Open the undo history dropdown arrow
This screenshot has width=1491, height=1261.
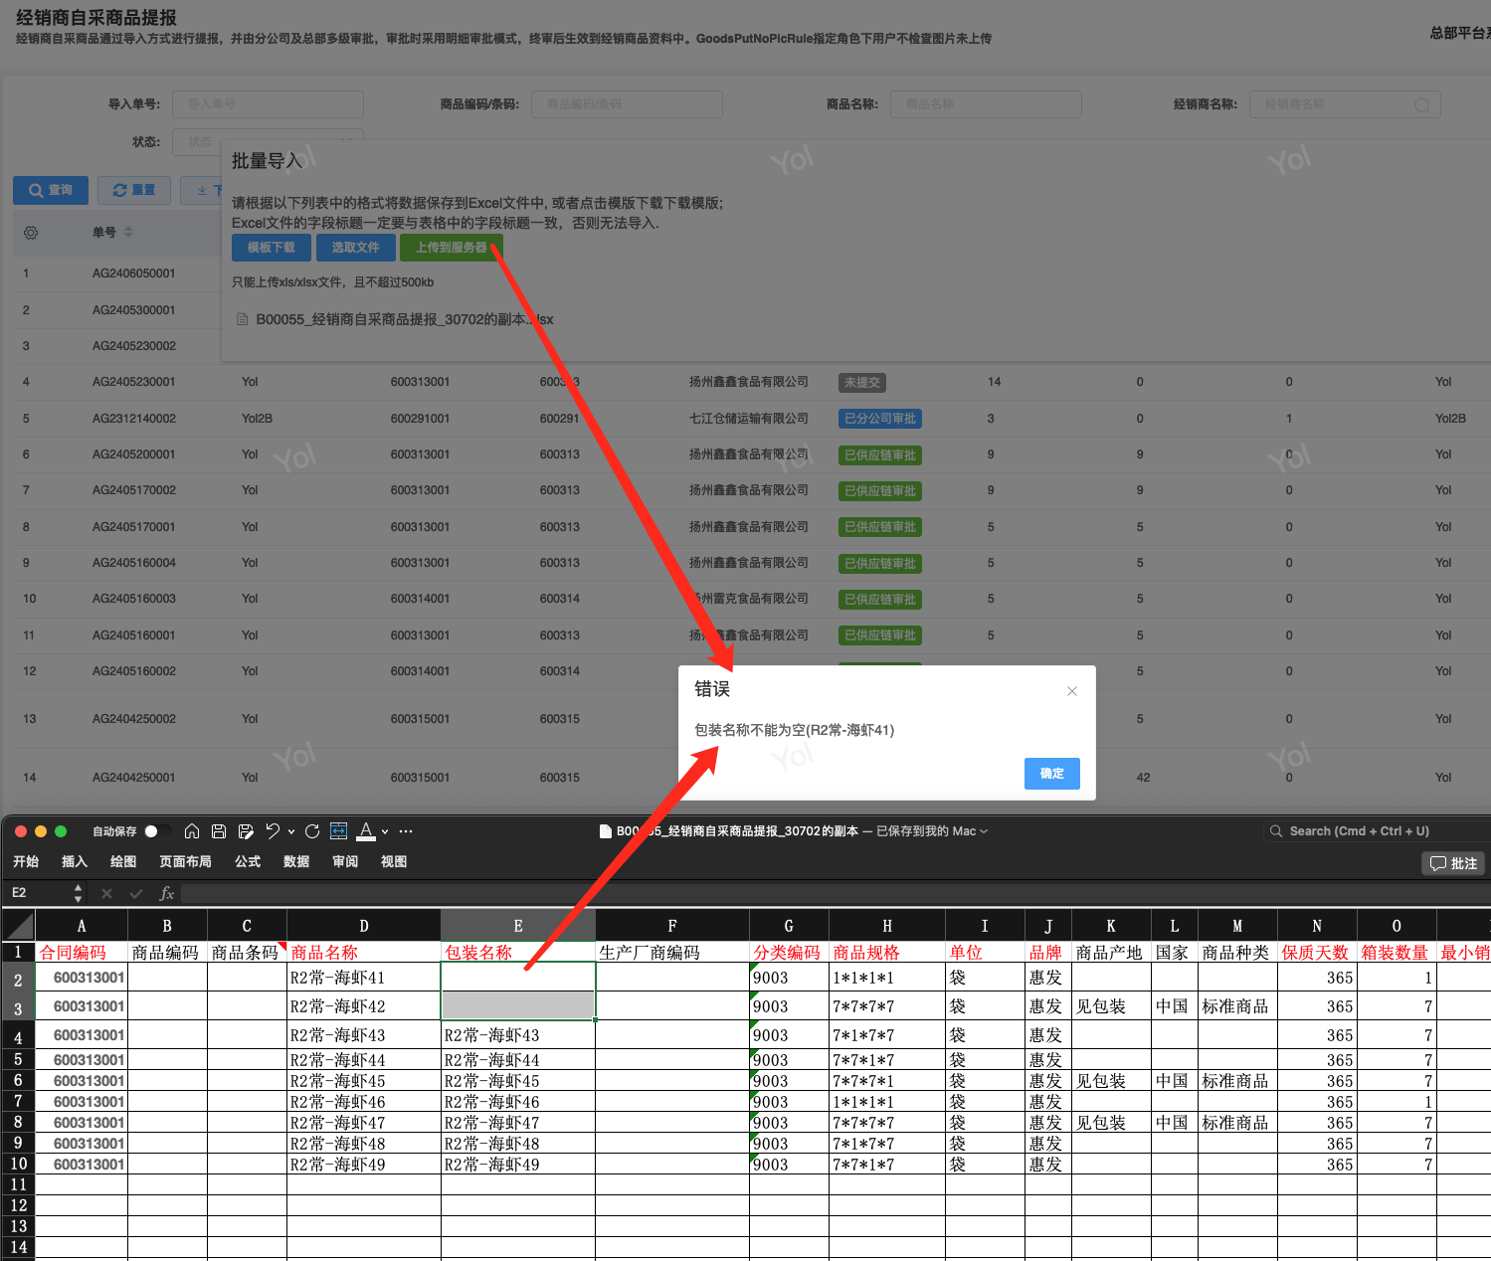pyautogui.click(x=291, y=831)
